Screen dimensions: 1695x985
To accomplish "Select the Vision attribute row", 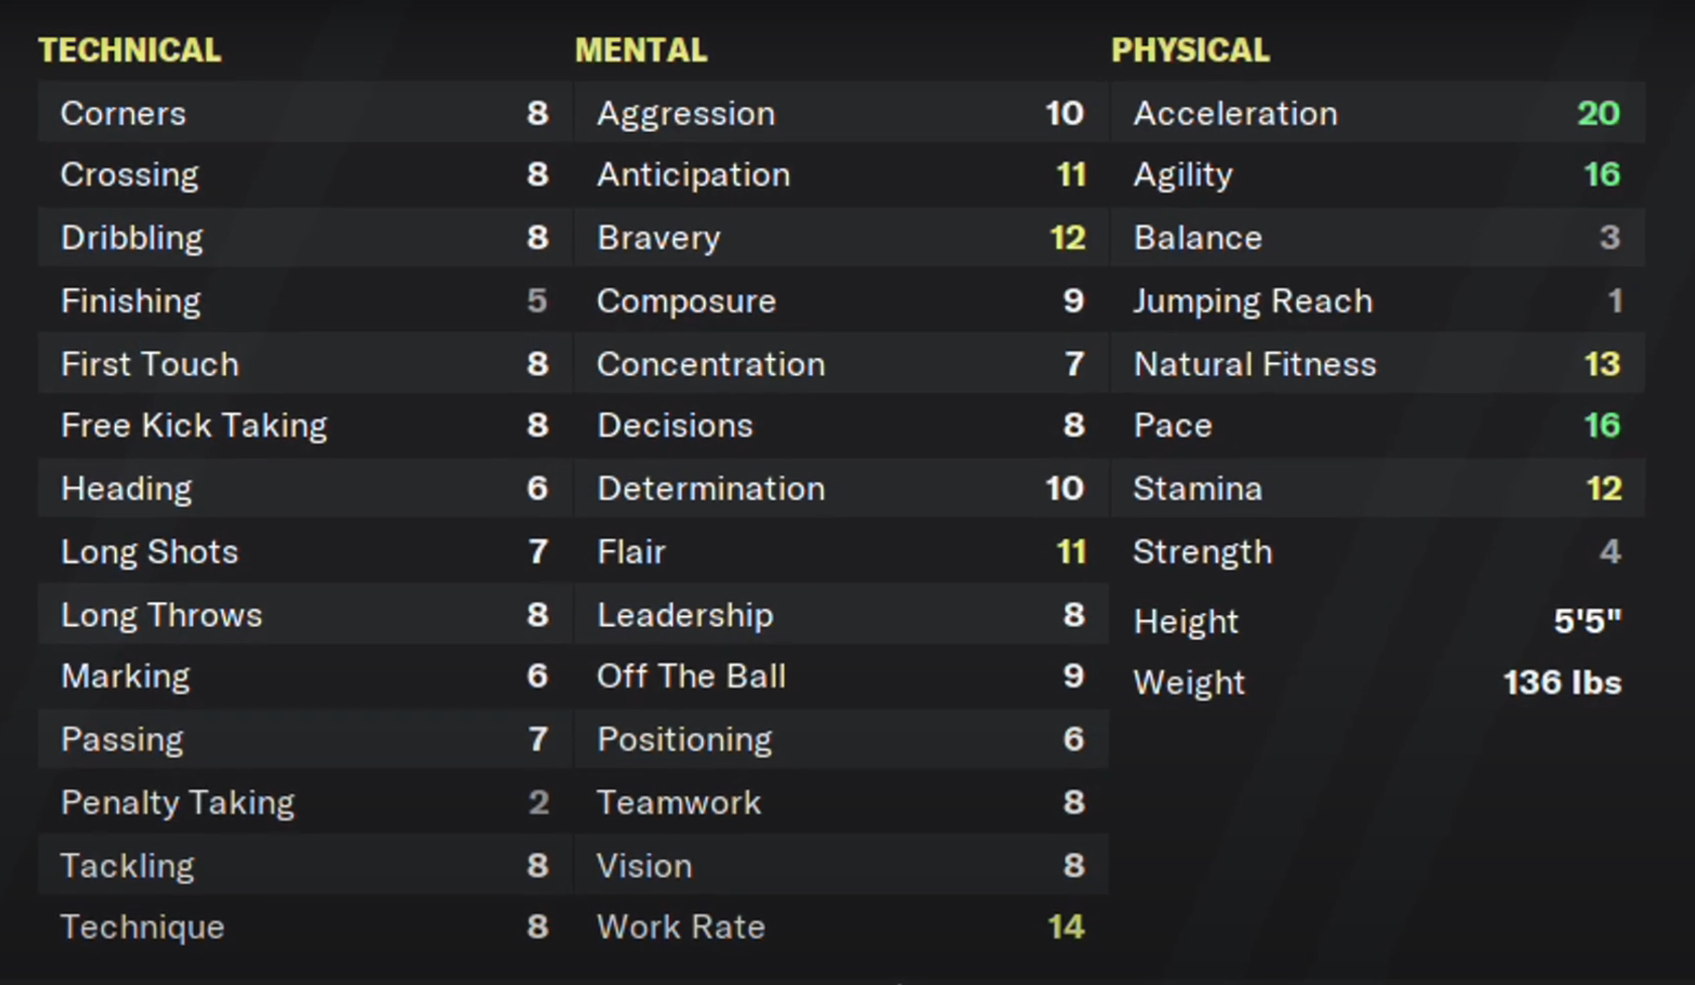I will pos(841,865).
